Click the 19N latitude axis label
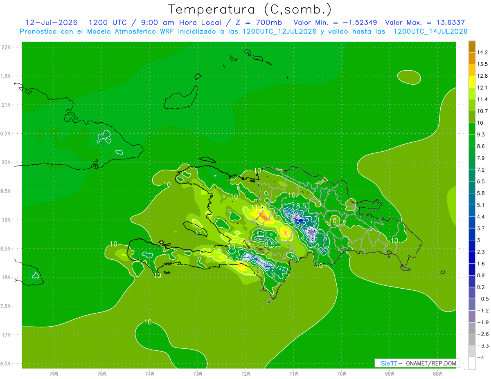 7,220
